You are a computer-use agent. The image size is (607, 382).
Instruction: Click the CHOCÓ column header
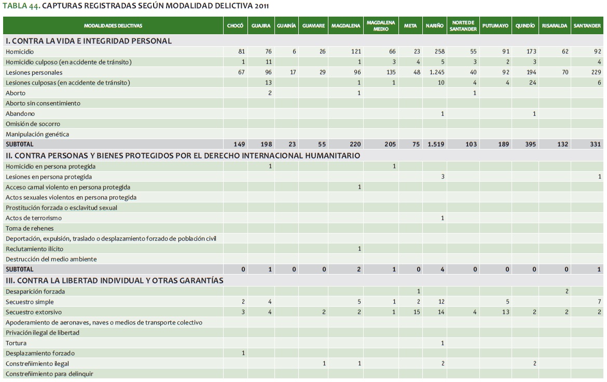click(235, 25)
